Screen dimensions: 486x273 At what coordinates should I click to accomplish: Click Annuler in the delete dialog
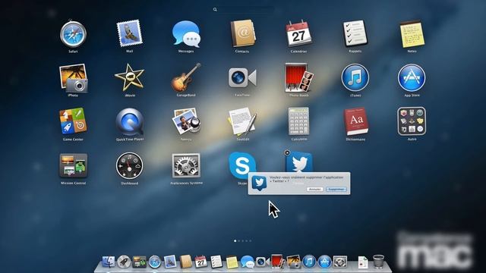[315, 189]
